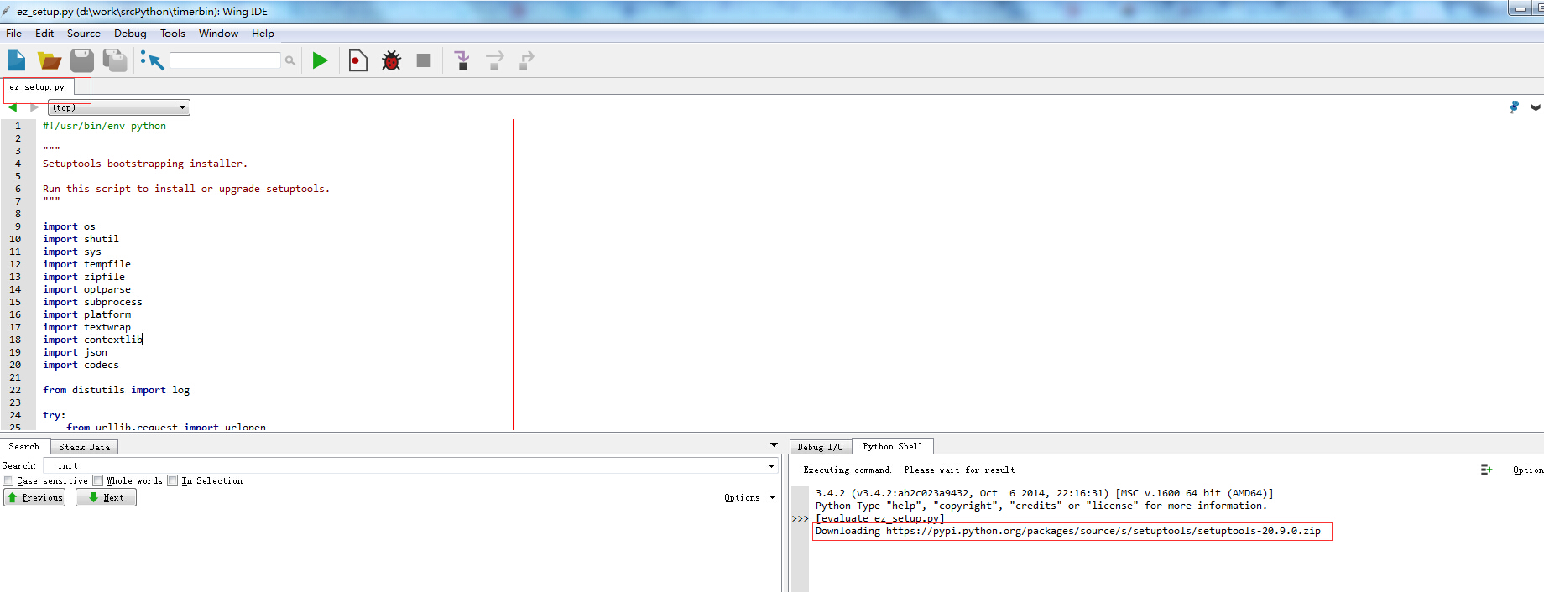
Task: Click the Save All disks icon
Action: 115,60
